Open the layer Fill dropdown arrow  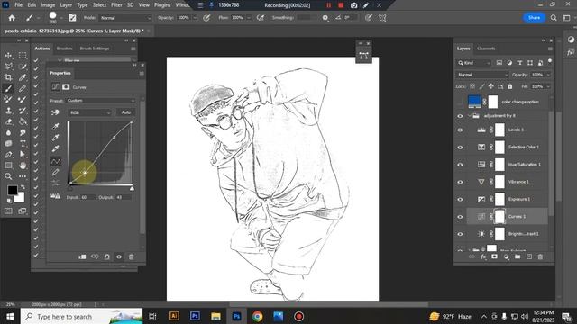549,86
